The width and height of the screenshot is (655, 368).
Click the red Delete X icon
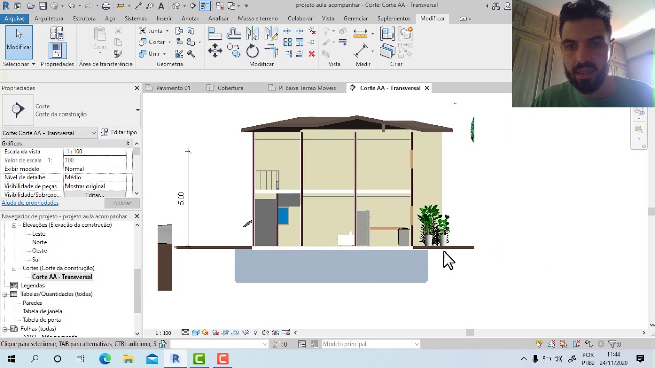(x=312, y=54)
